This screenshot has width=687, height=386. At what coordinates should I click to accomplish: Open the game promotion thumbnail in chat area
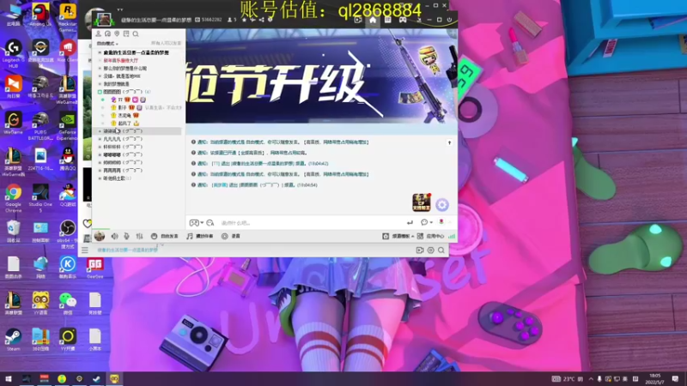point(422,202)
